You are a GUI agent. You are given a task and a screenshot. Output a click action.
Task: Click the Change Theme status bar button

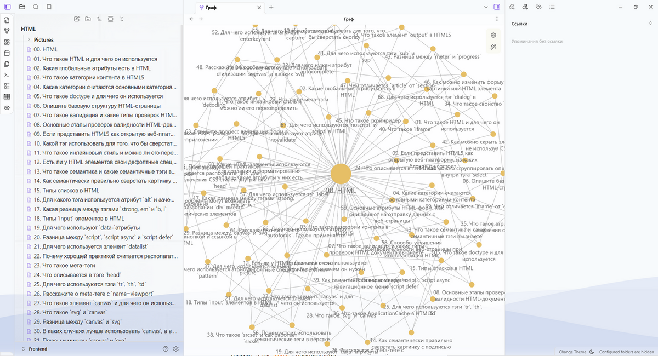[x=572, y=352]
